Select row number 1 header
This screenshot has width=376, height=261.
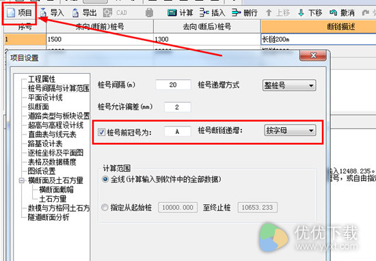pyautogui.click(x=25, y=40)
